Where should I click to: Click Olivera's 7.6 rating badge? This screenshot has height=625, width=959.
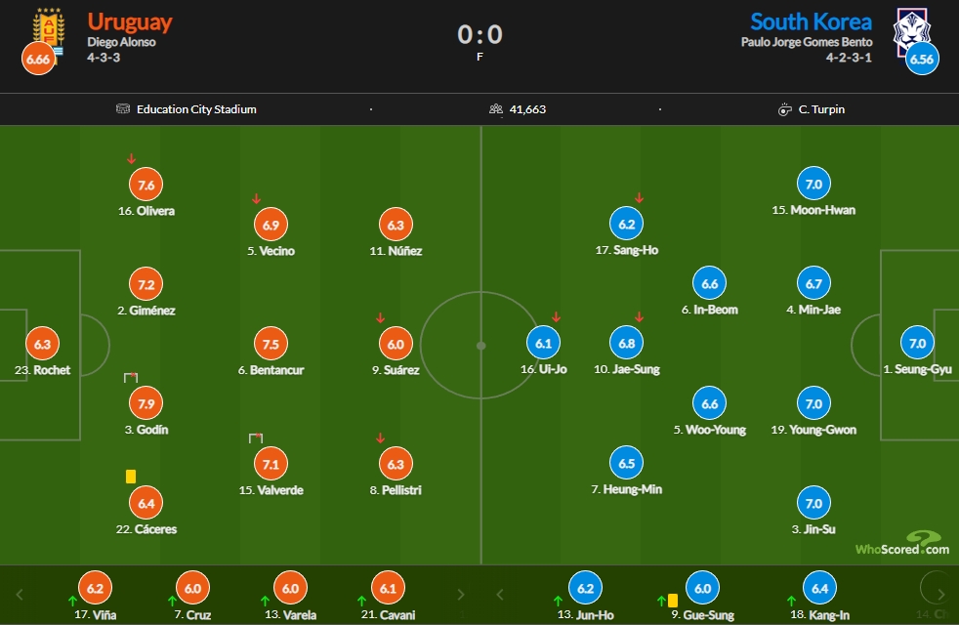[x=146, y=185]
